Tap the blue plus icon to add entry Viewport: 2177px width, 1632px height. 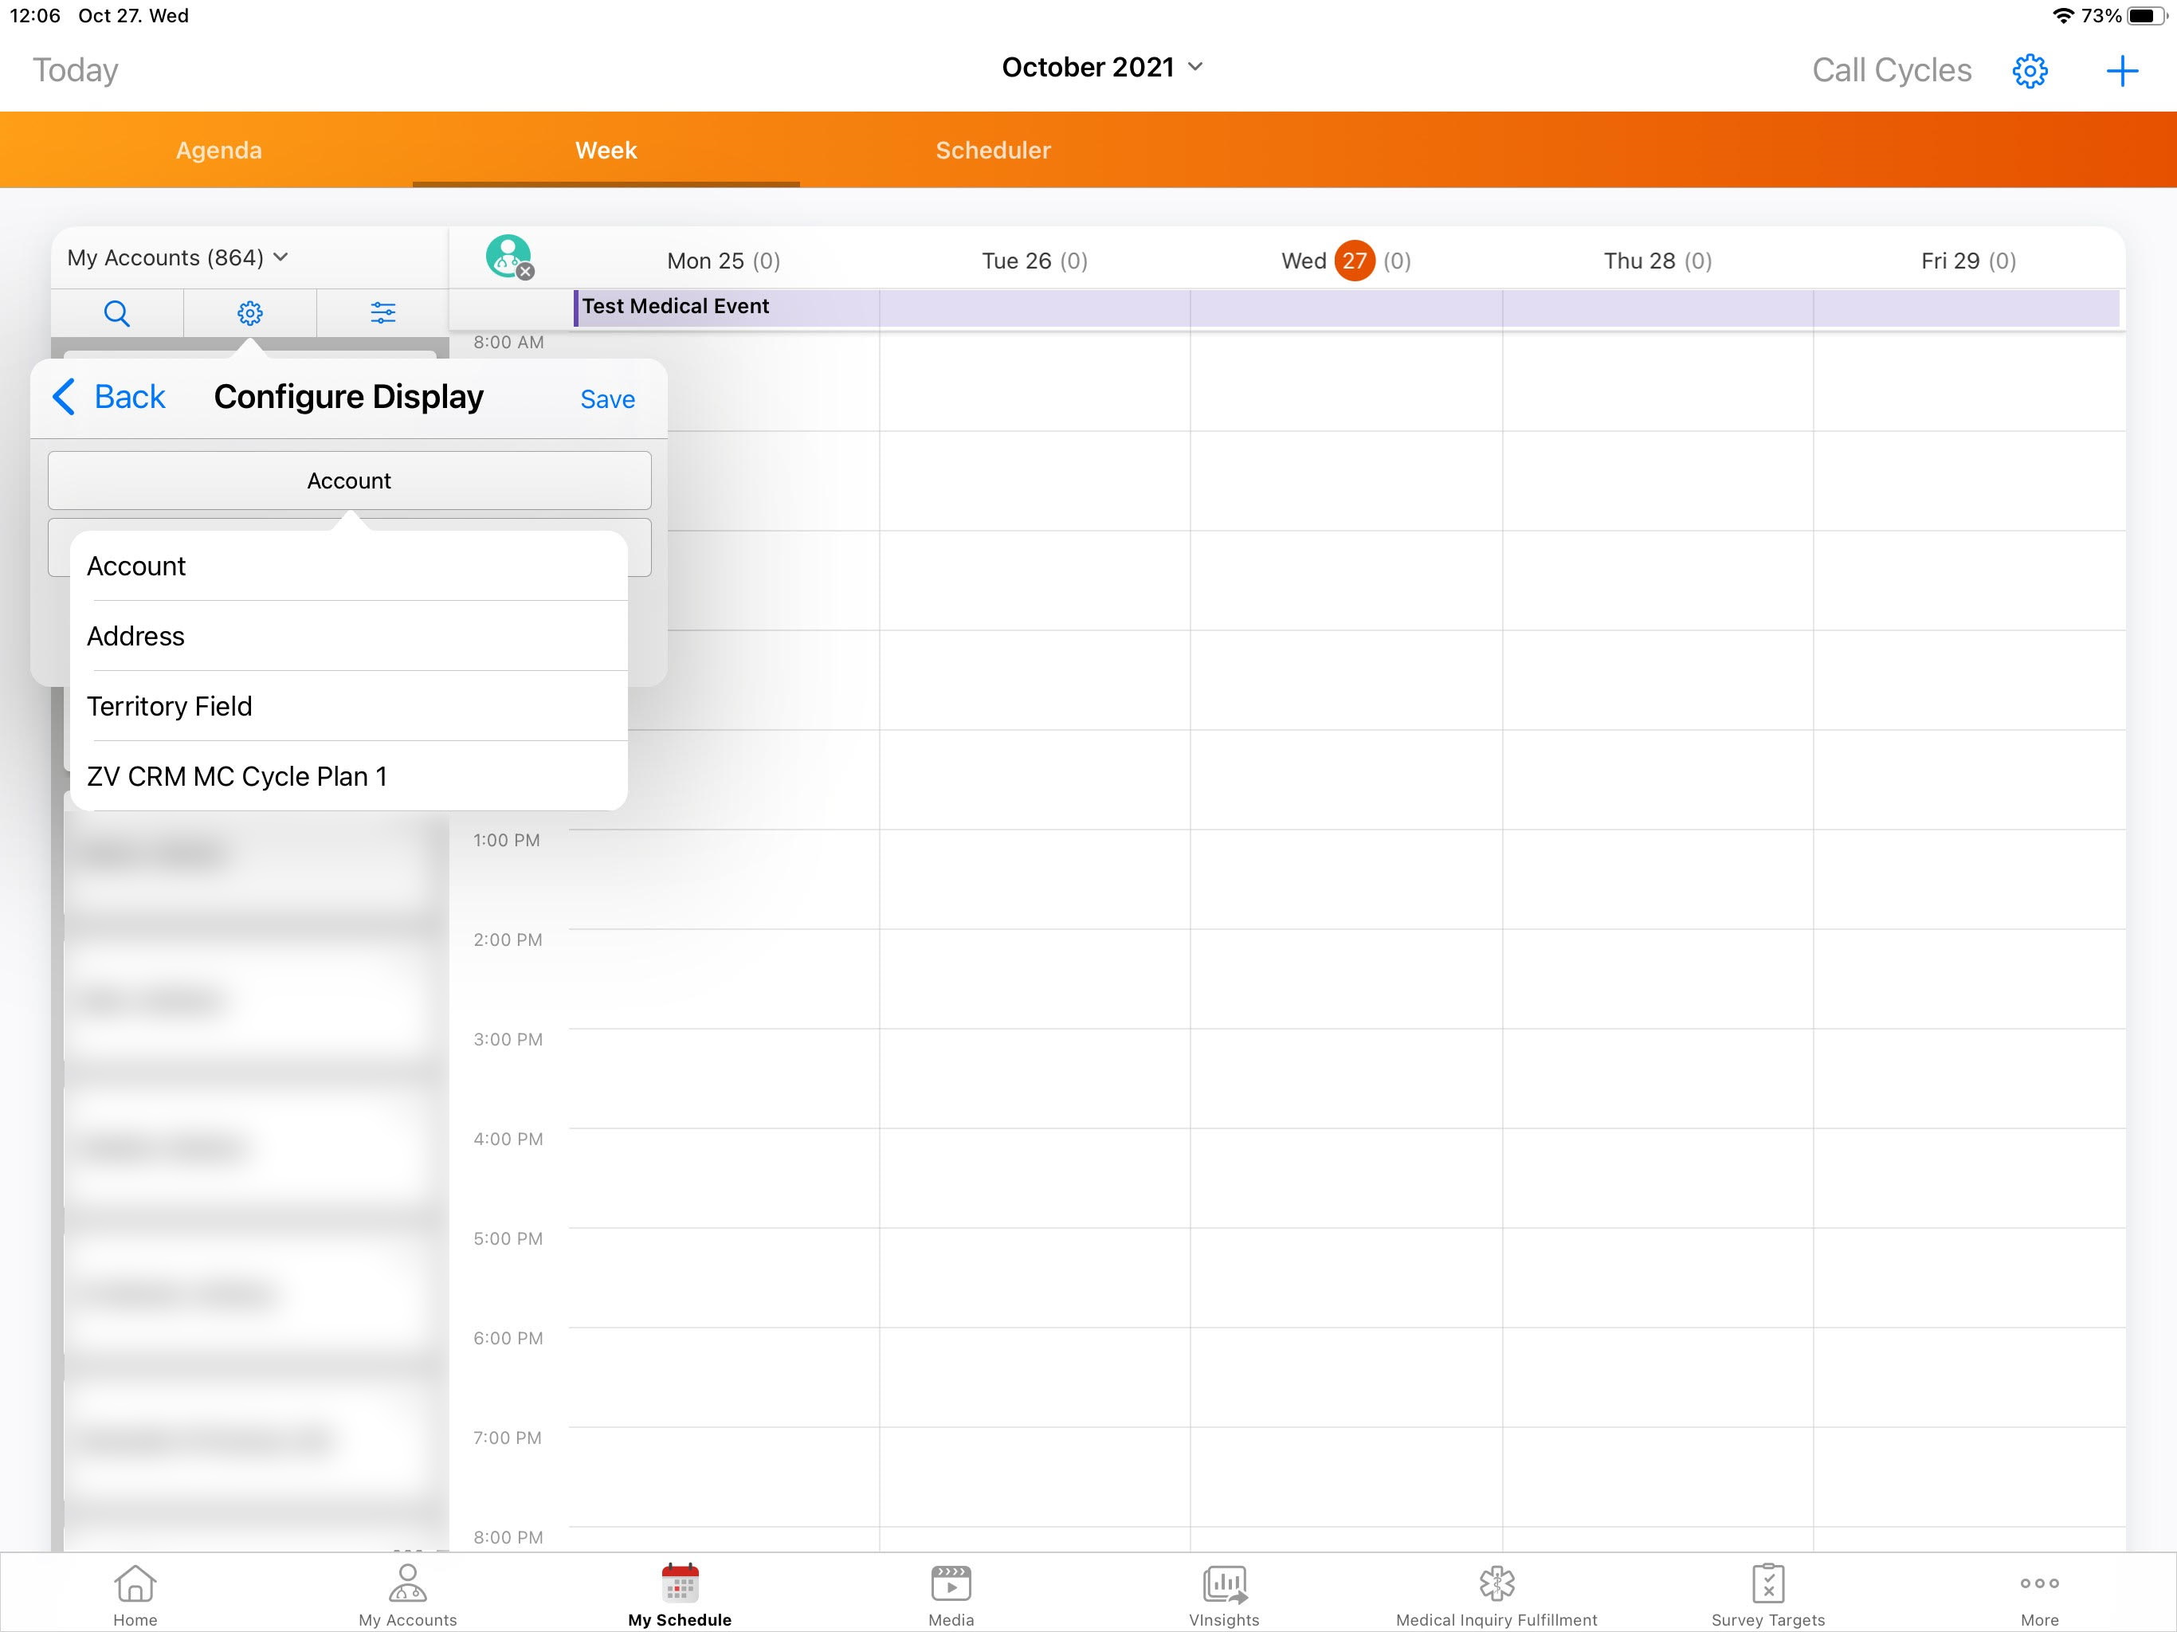point(2122,71)
